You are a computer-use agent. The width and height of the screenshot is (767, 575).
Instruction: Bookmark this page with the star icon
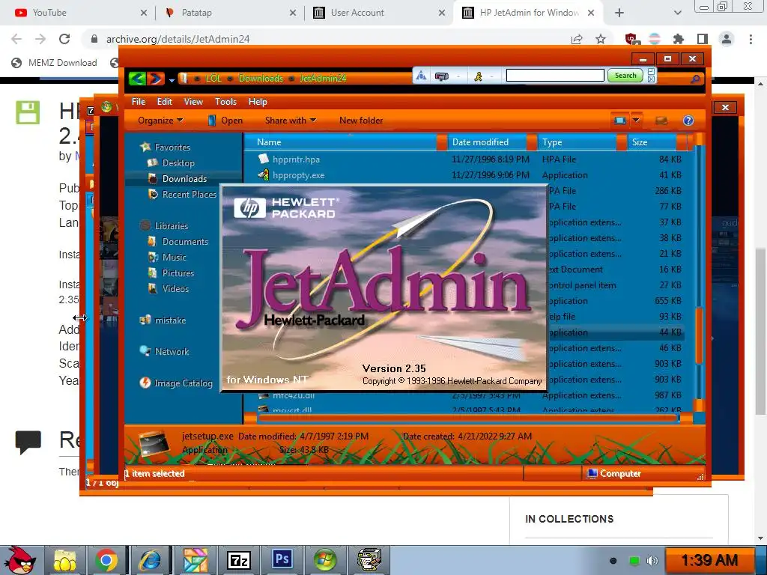point(601,39)
